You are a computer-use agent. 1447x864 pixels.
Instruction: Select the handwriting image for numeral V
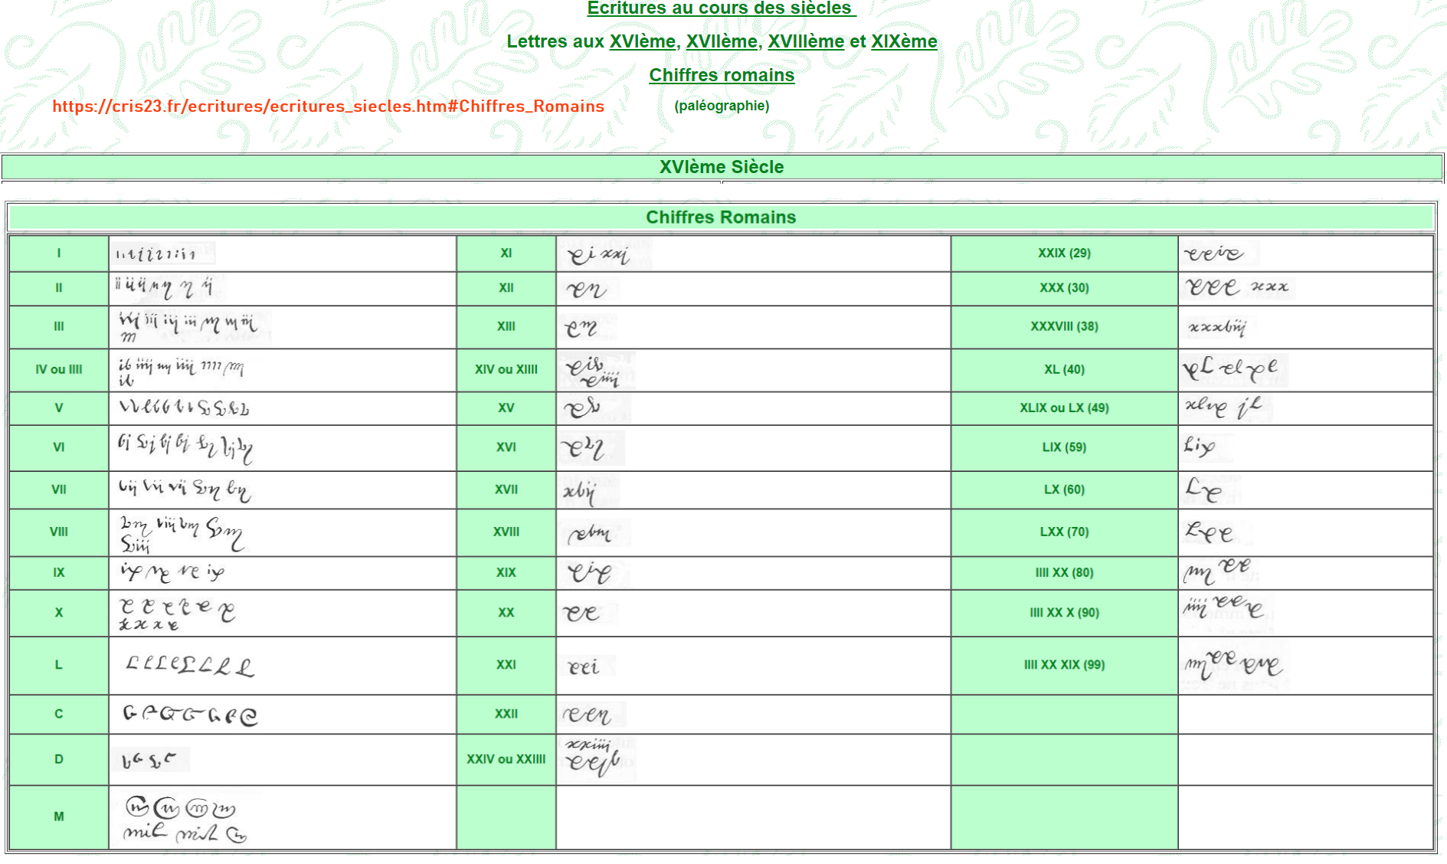click(184, 407)
